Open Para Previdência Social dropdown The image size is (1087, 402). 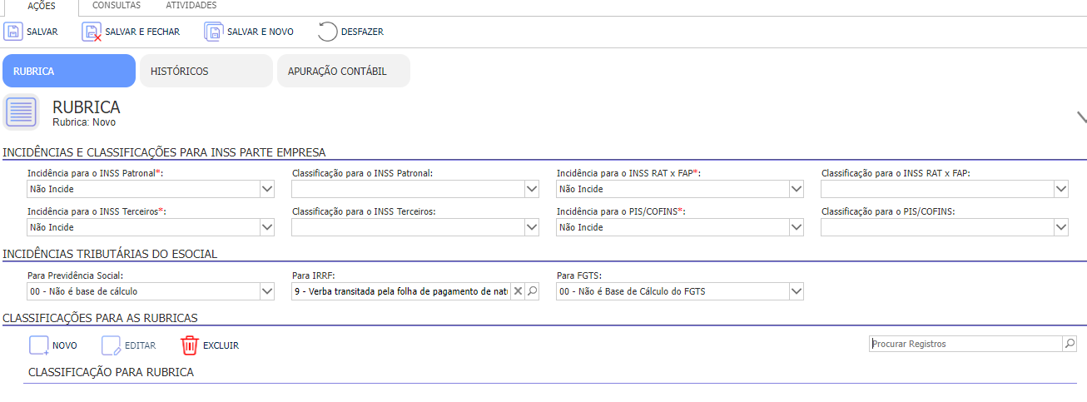(x=267, y=291)
